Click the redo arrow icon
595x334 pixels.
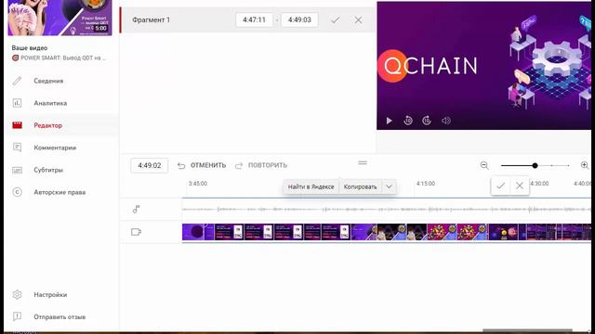coord(239,165)
